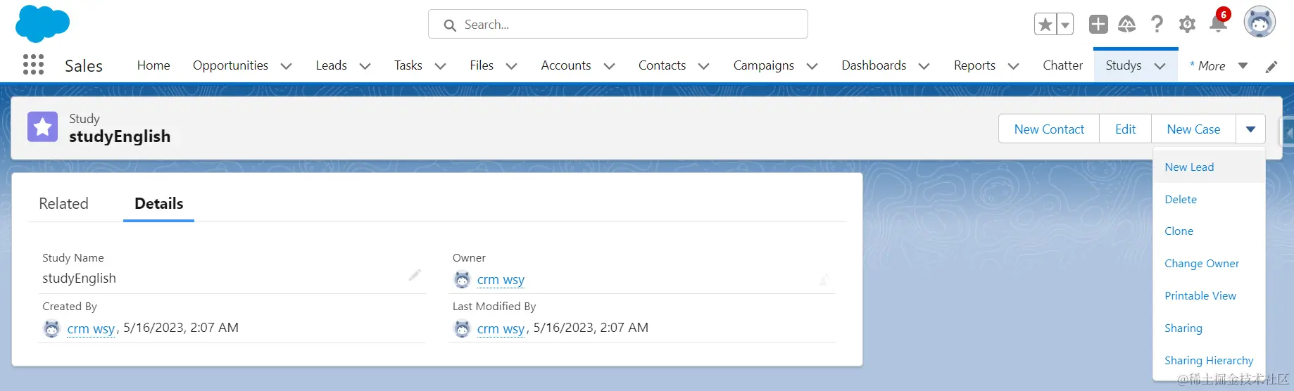Viewport: 1294px width, 391px height.
Task: Open the Campaigns tab
Action: tap(763, 65)
